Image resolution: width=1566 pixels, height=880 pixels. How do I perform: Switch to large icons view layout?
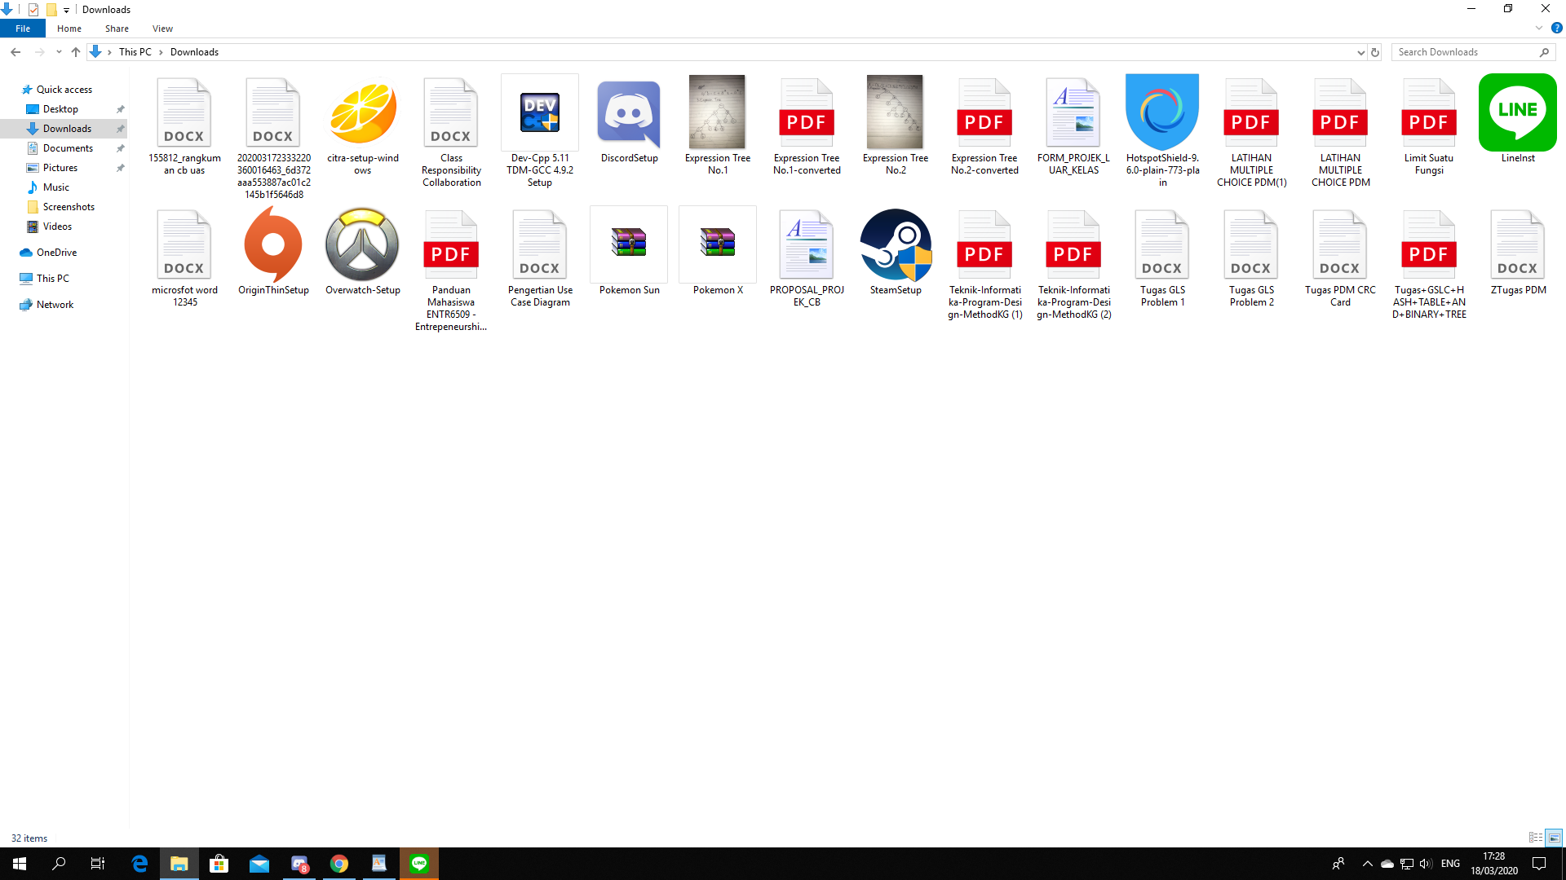tap(1554, 838)
